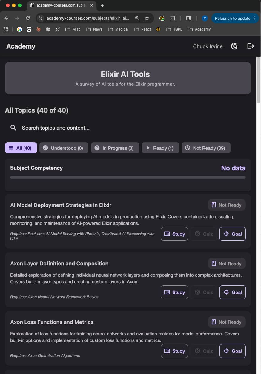Screen dimensions: 261x374
Task: Select the All (40) filter
Action: pos(21,148)
